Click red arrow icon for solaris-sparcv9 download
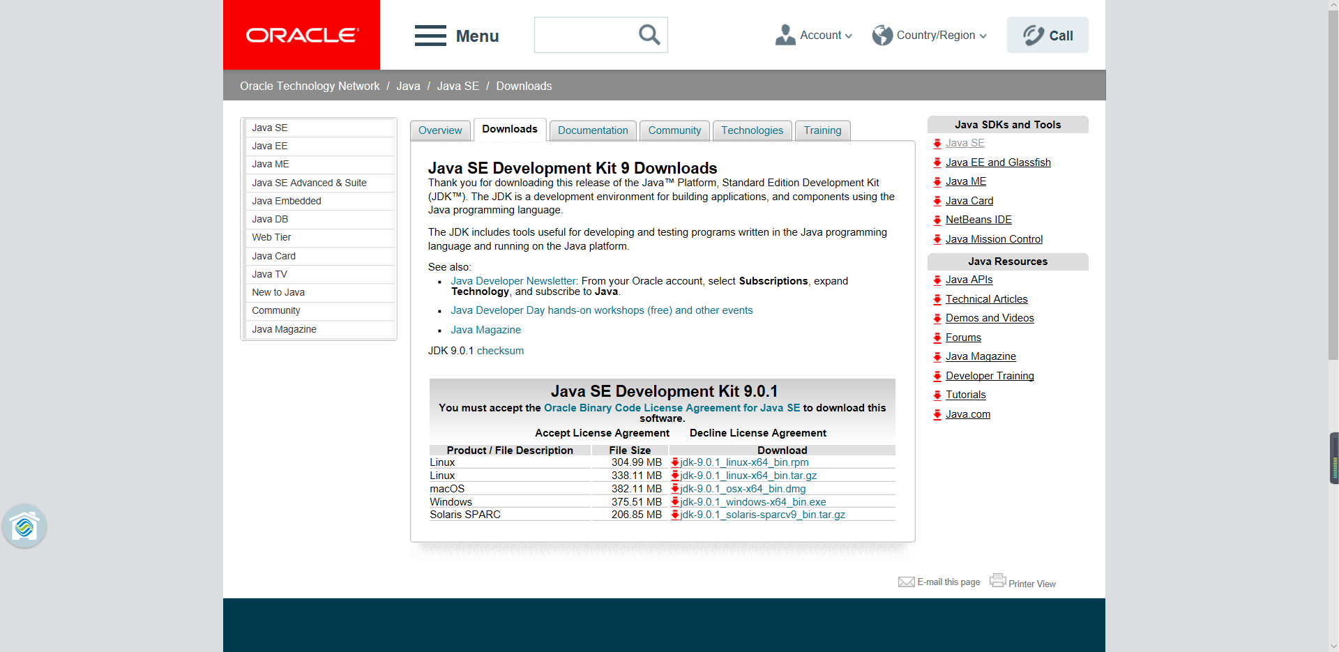1339x652 pixels. (675, 515)
